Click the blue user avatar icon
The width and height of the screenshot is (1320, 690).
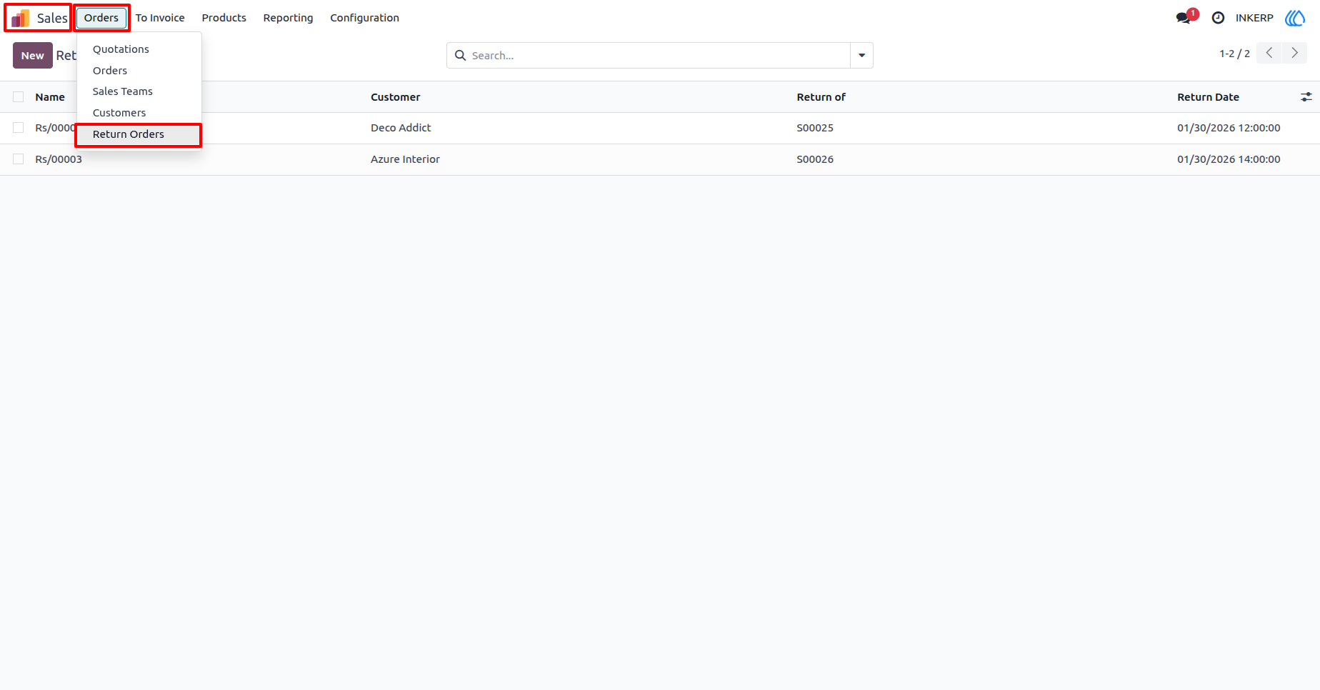pyautogui.click(x=1295, y=18)
